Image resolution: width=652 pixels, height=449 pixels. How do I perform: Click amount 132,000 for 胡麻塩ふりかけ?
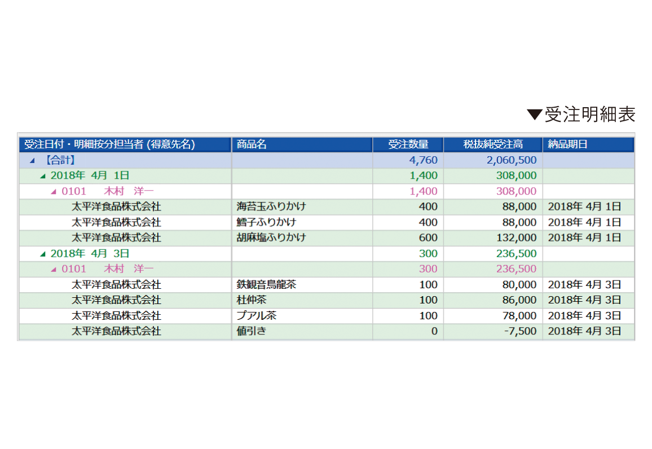pos(516,238)
